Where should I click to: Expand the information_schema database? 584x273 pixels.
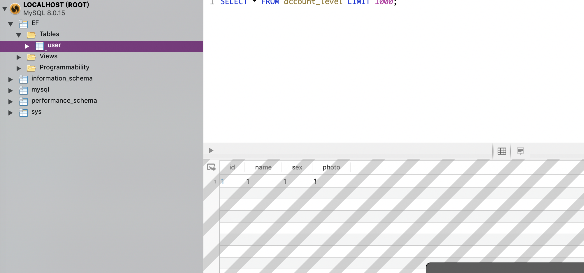[x=10, y=80]
